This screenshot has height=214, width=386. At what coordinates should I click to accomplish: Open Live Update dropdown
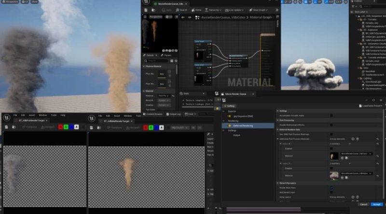click(x=234, y=10)
